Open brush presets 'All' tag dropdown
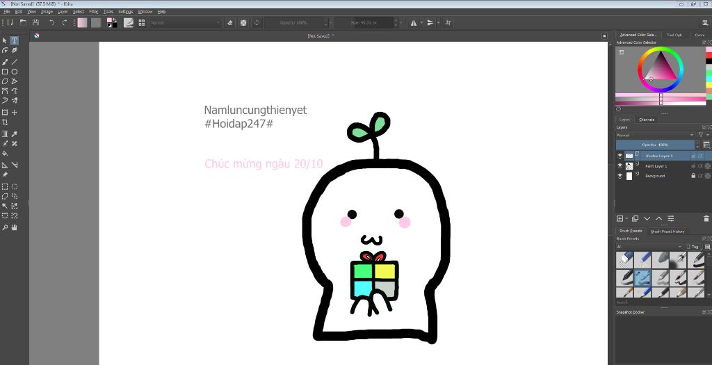 (x=650, y=247)
